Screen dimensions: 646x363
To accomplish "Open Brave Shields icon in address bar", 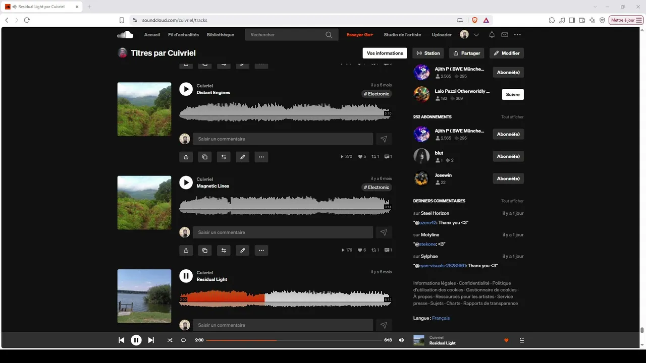I will tap(474, 20).
